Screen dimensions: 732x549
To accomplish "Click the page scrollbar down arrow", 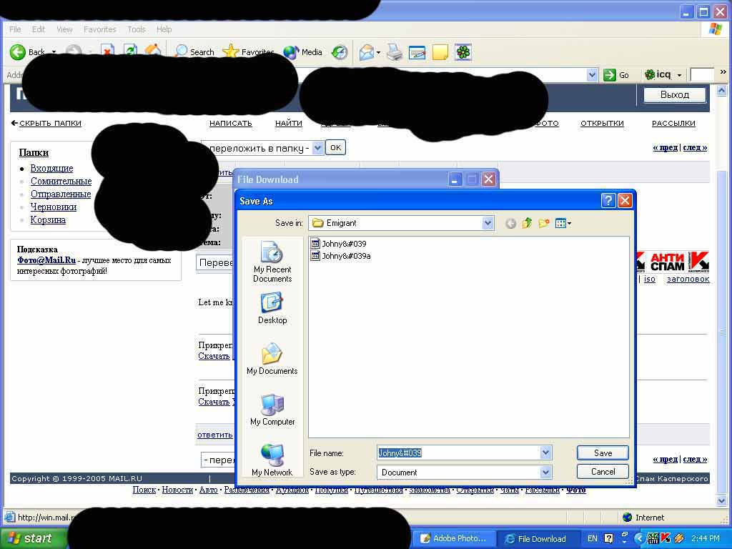I will click(x=721, y=500).
